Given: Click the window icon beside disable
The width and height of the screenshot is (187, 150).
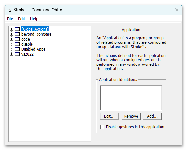Looking at the screenshot, I should coord(17,44).
